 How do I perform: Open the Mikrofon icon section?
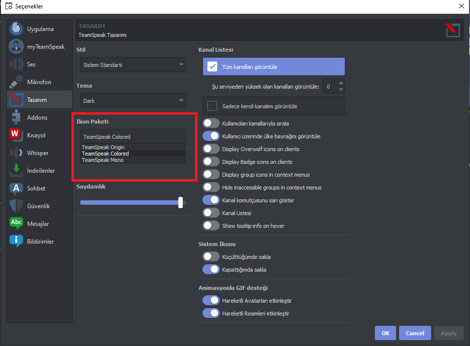coord(16,82)
